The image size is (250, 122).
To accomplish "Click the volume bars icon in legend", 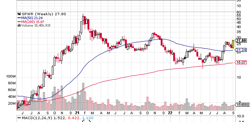I will coord(19,25).
